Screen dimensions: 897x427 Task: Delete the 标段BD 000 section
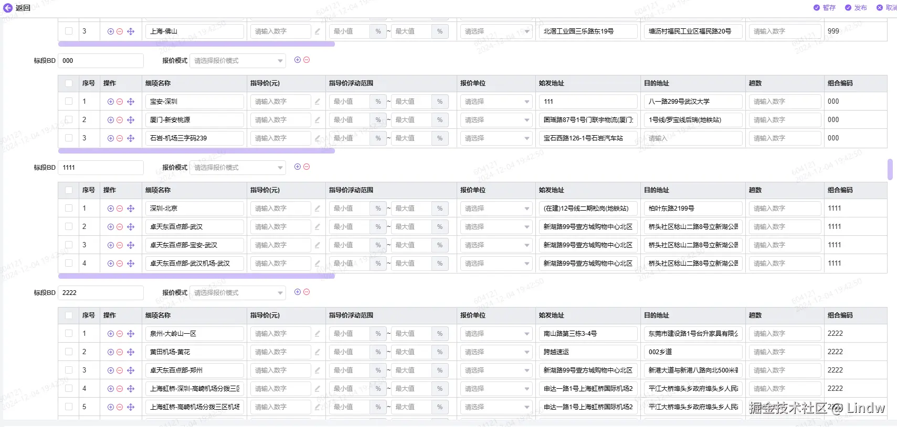point(307,60)
